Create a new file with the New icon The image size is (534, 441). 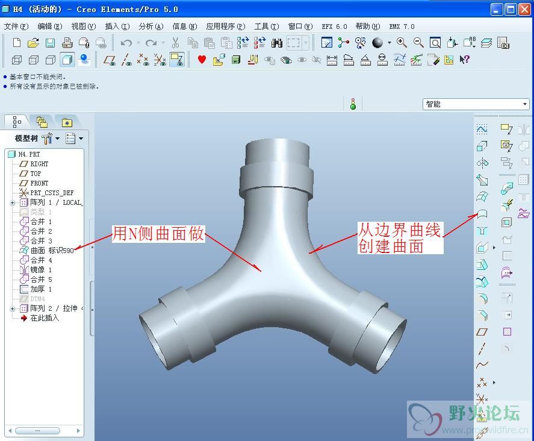16,43
